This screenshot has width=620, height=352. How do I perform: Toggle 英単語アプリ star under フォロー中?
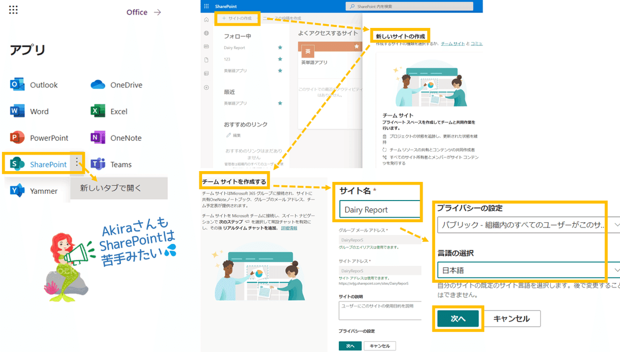280,70
